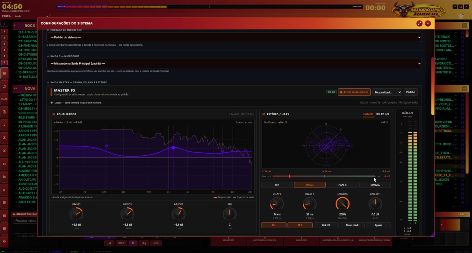Click the scissors icon in left sidebar
Screen dimensions: 472x253
point(4,177)
